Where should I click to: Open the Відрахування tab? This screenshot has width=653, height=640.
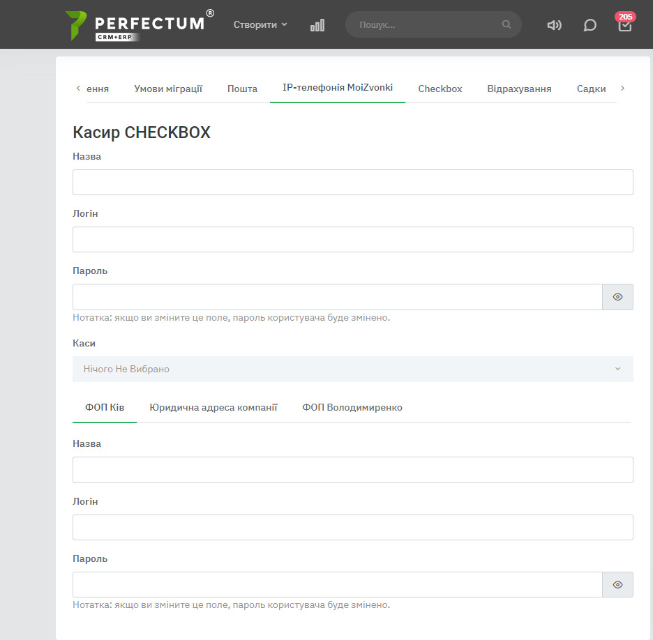coord(519,89)
